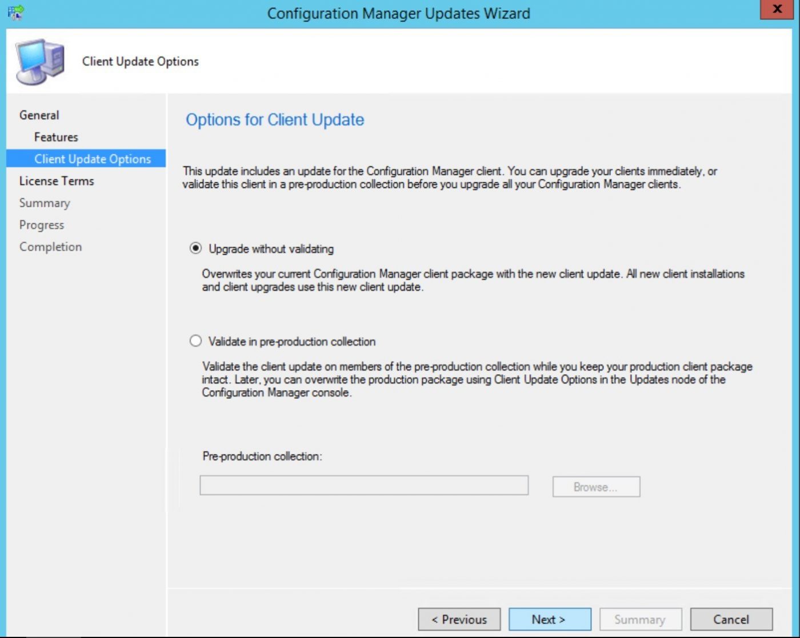Select Client Update Options in the sidebar
800x638 pixels.
[x=93, y=159]
